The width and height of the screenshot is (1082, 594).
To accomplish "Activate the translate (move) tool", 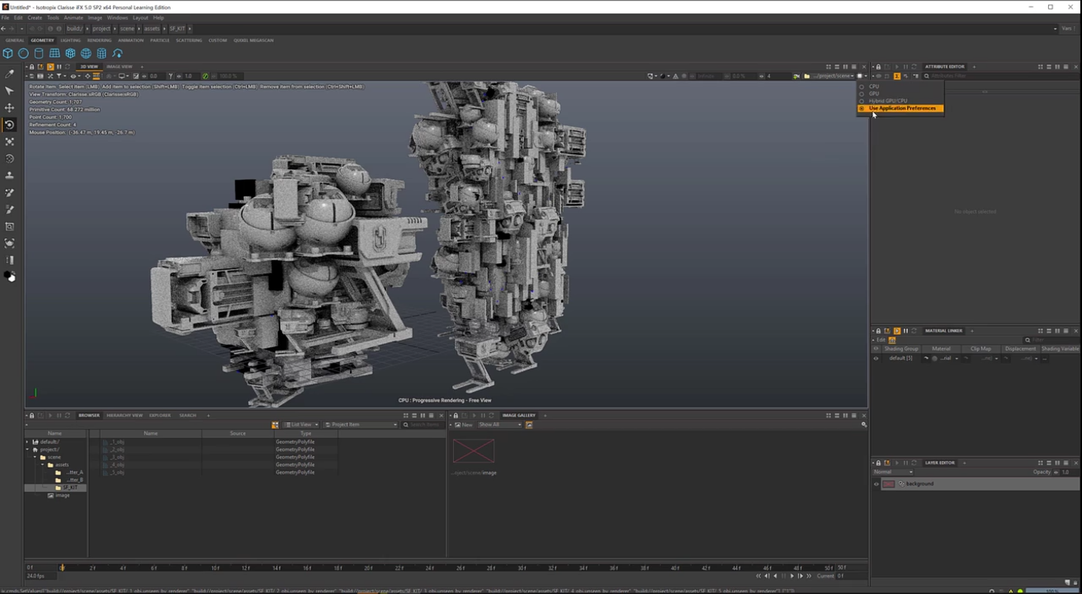I will click(10, 107).
